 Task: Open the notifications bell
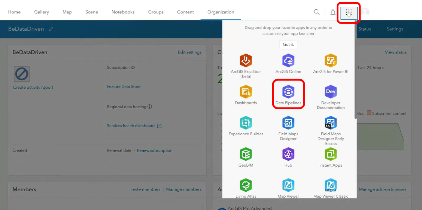point(333,12)
